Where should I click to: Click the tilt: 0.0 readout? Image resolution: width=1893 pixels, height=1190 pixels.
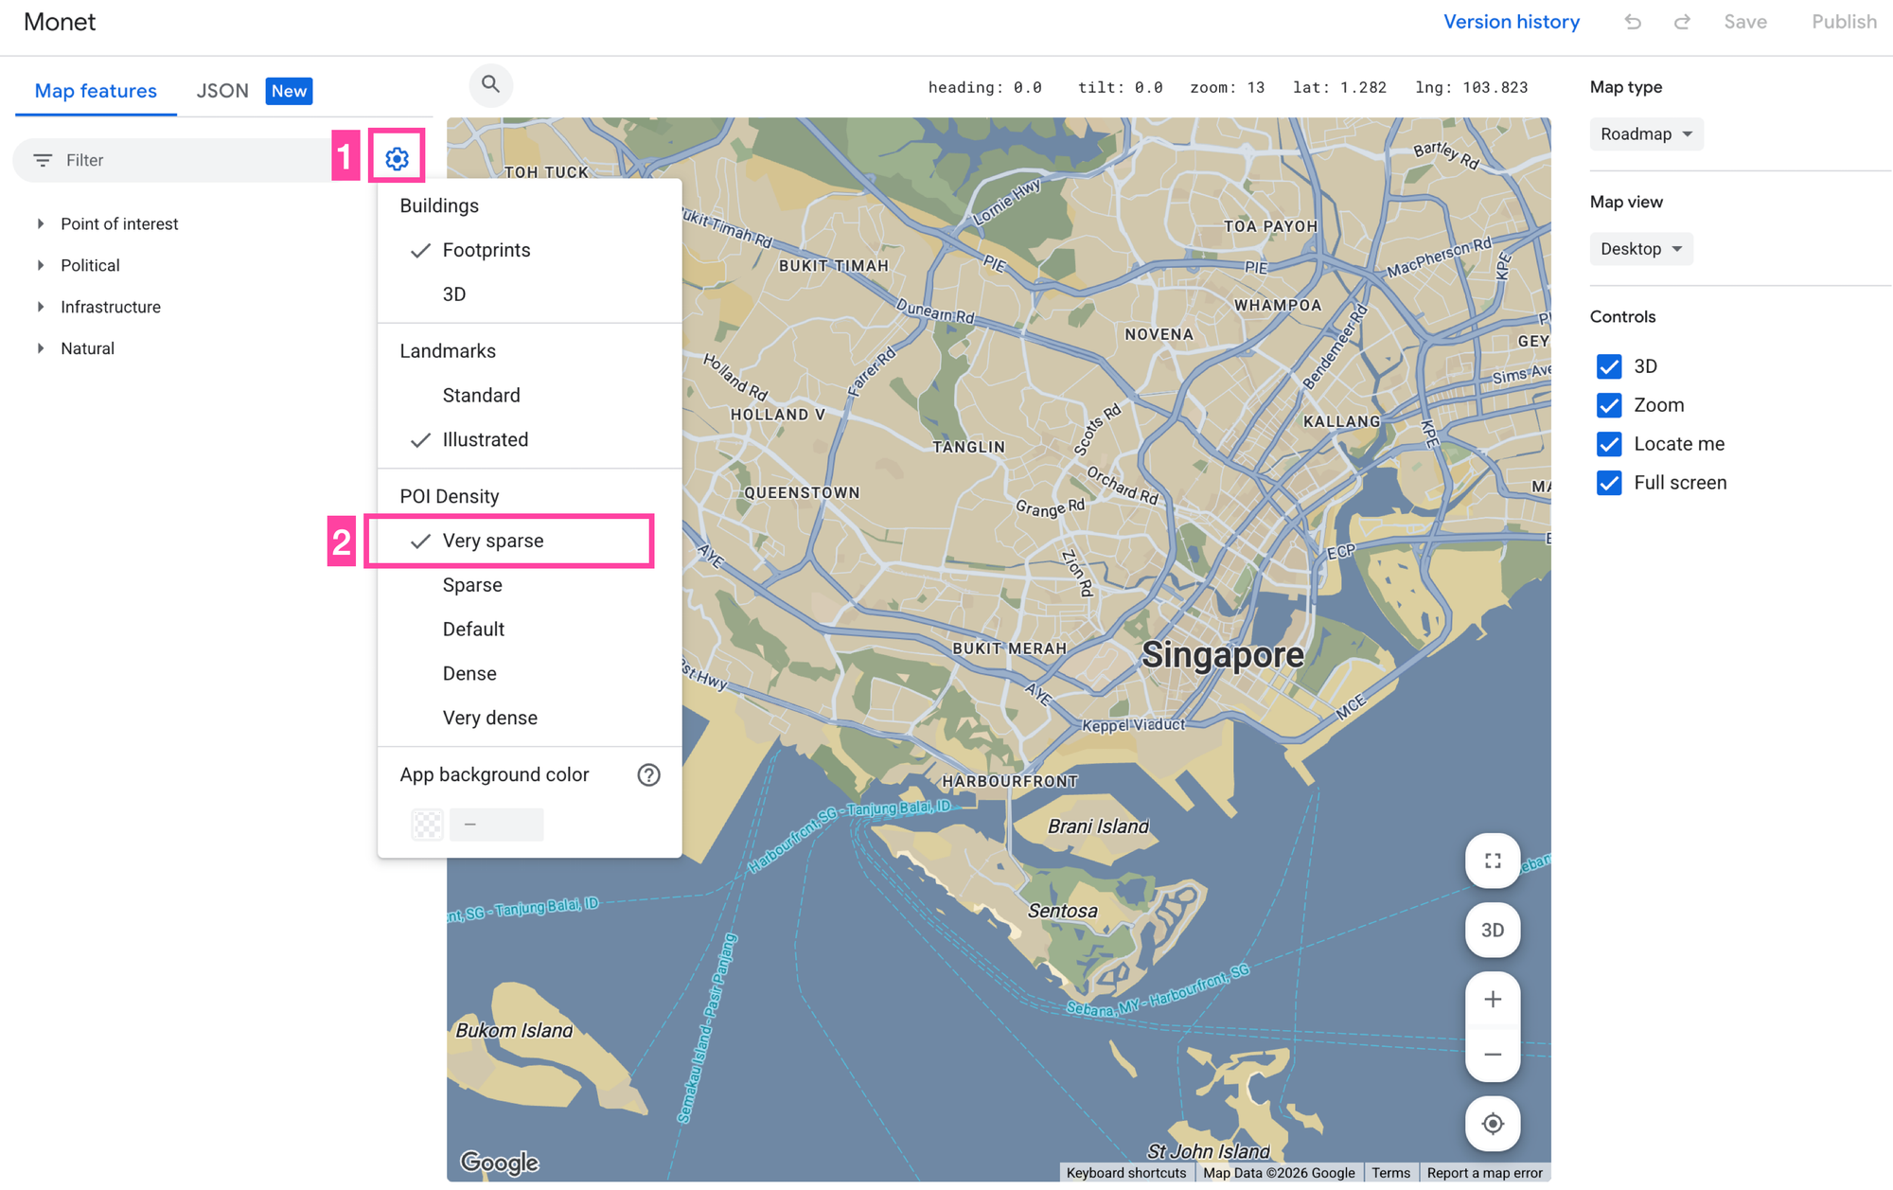tap(1120, 87)
